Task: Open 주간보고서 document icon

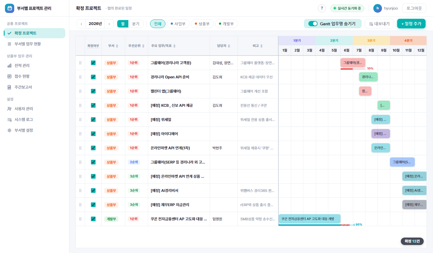Action: [9, 87]
